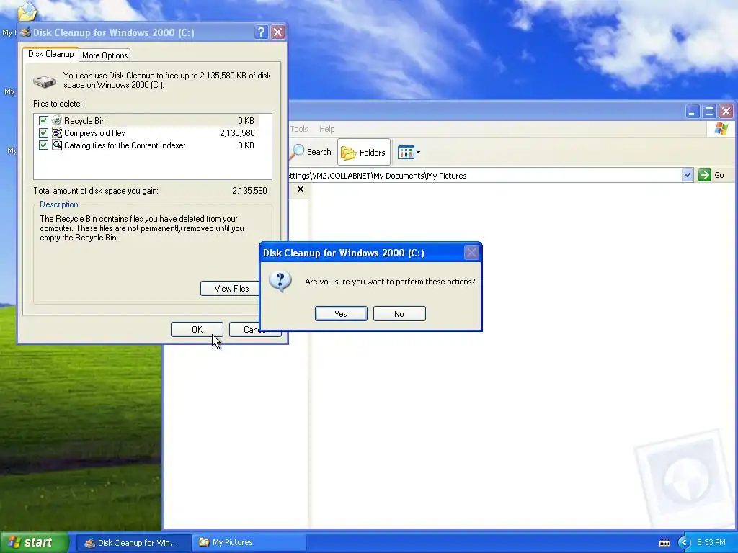Open the Tools menu in Explorer
Viewport: 738px width, 553px height.
pos(299,129)
